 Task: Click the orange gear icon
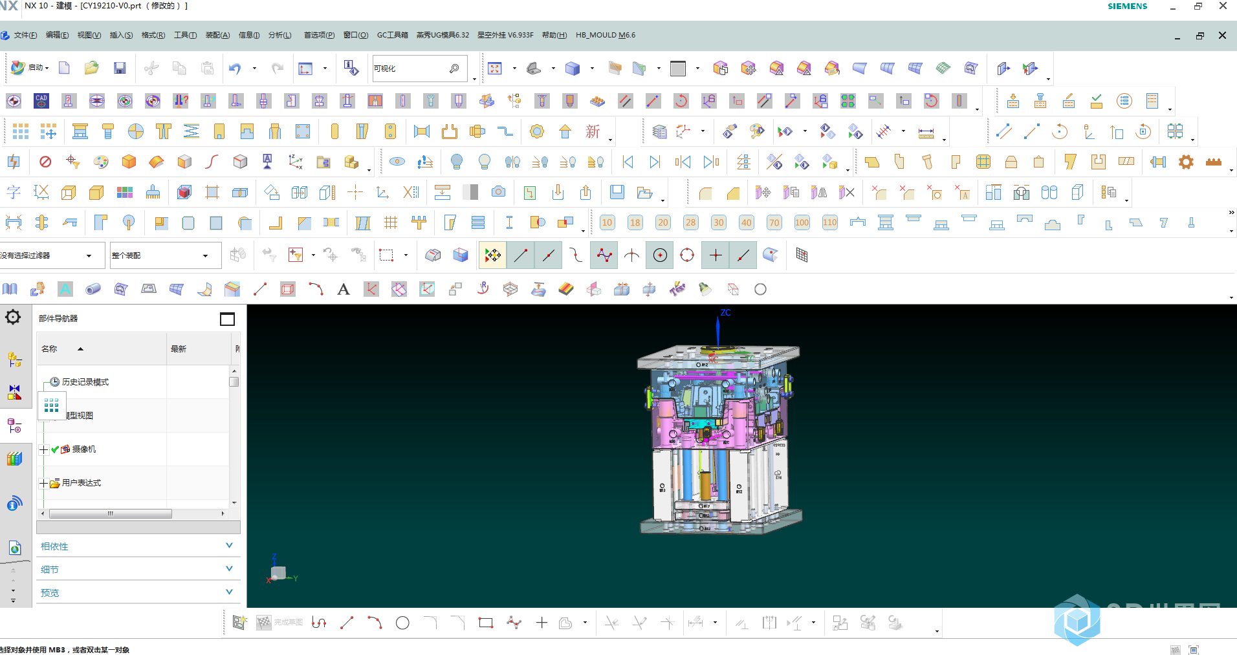pos(1186,162)
